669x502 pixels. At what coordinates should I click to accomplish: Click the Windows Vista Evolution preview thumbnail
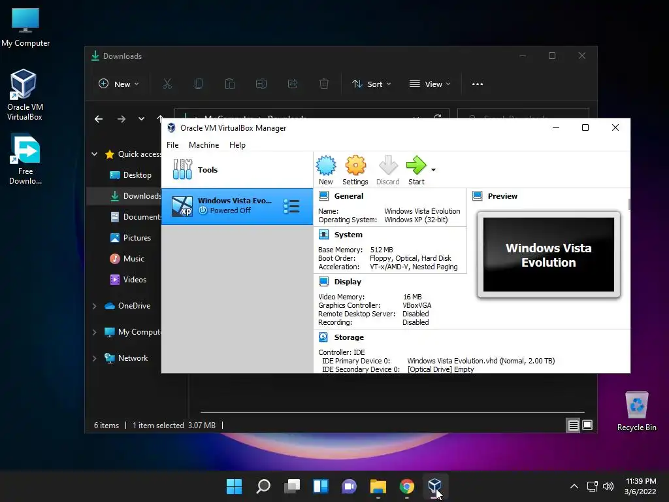pyautogui.click(x=549, y=254)
